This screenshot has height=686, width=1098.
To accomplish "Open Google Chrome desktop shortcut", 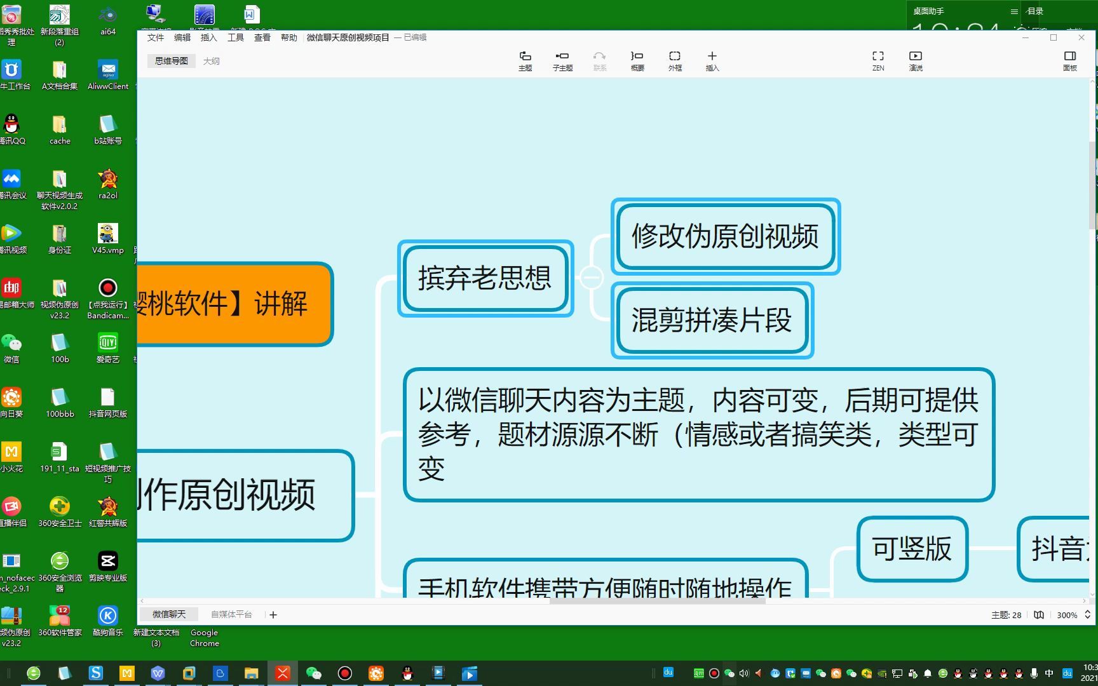I will [205, 637].
